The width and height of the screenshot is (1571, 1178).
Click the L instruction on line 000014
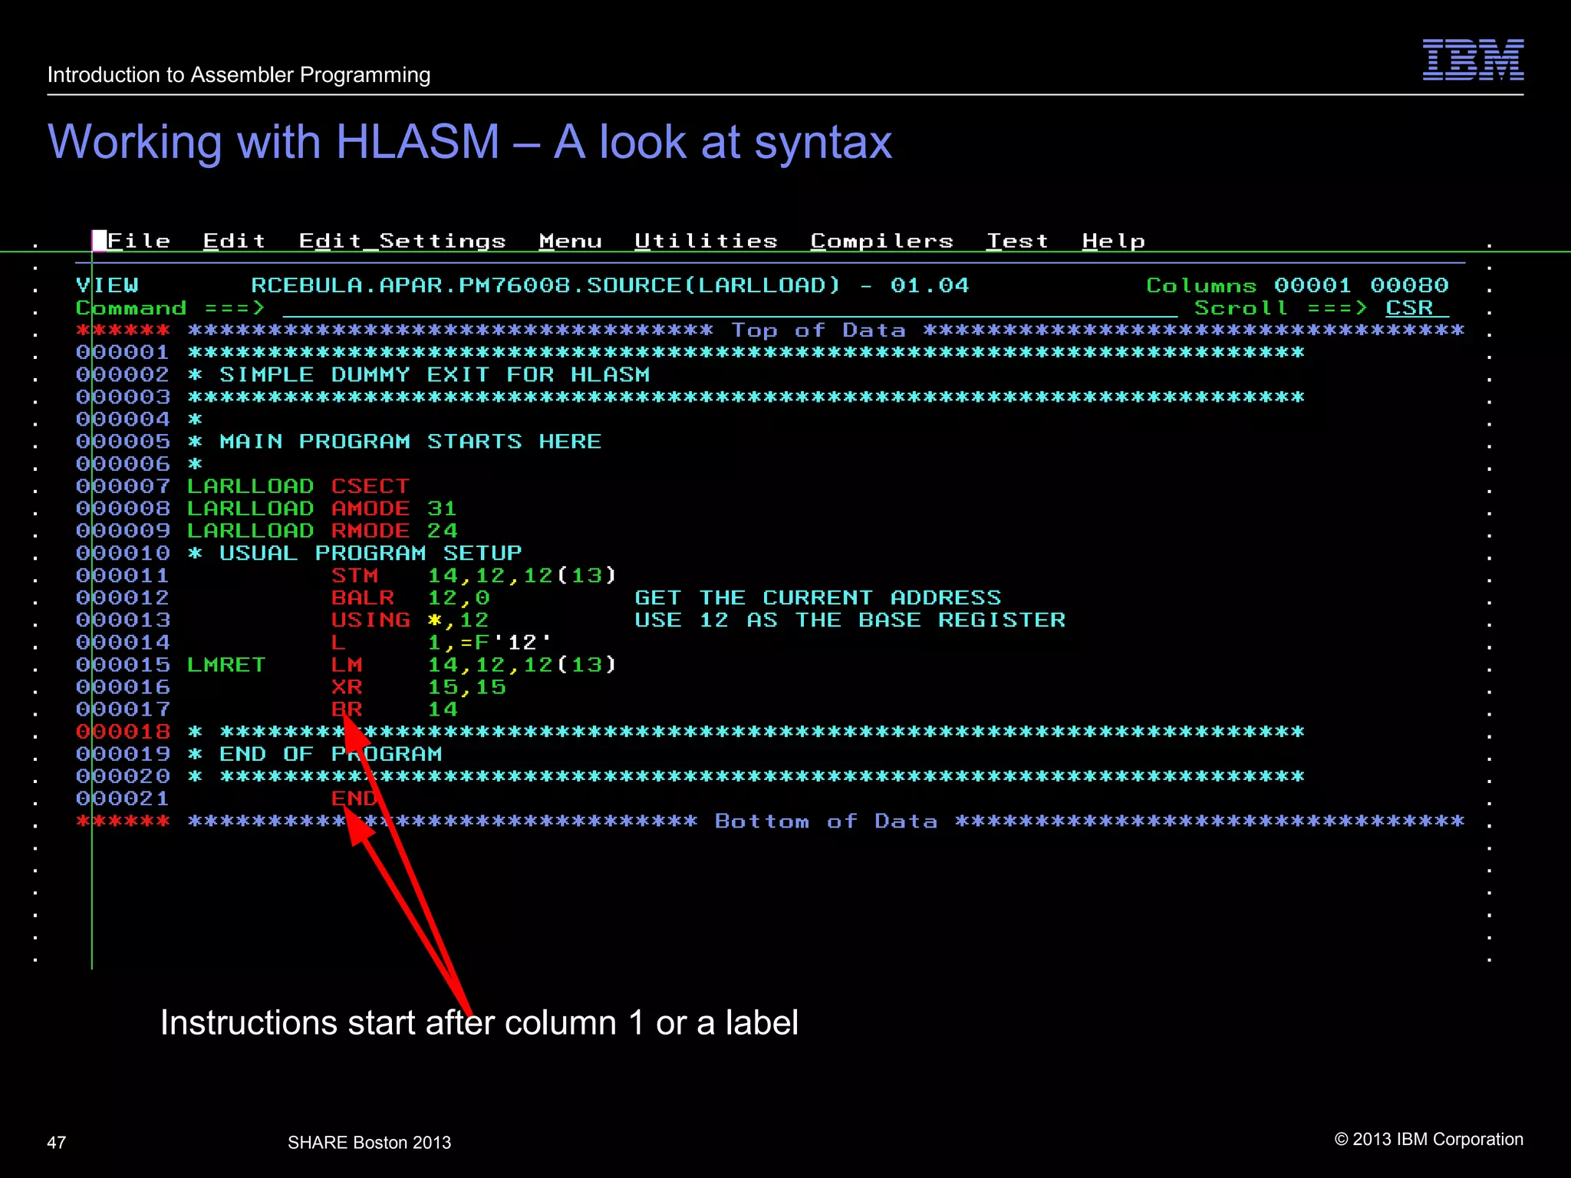(338, 643)
